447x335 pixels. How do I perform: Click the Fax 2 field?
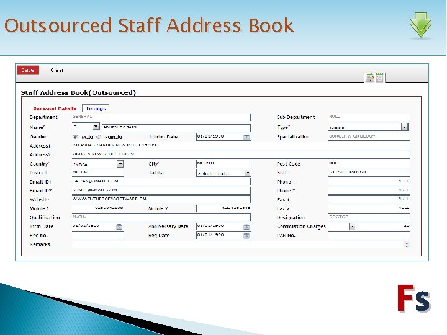click(369, 208)
